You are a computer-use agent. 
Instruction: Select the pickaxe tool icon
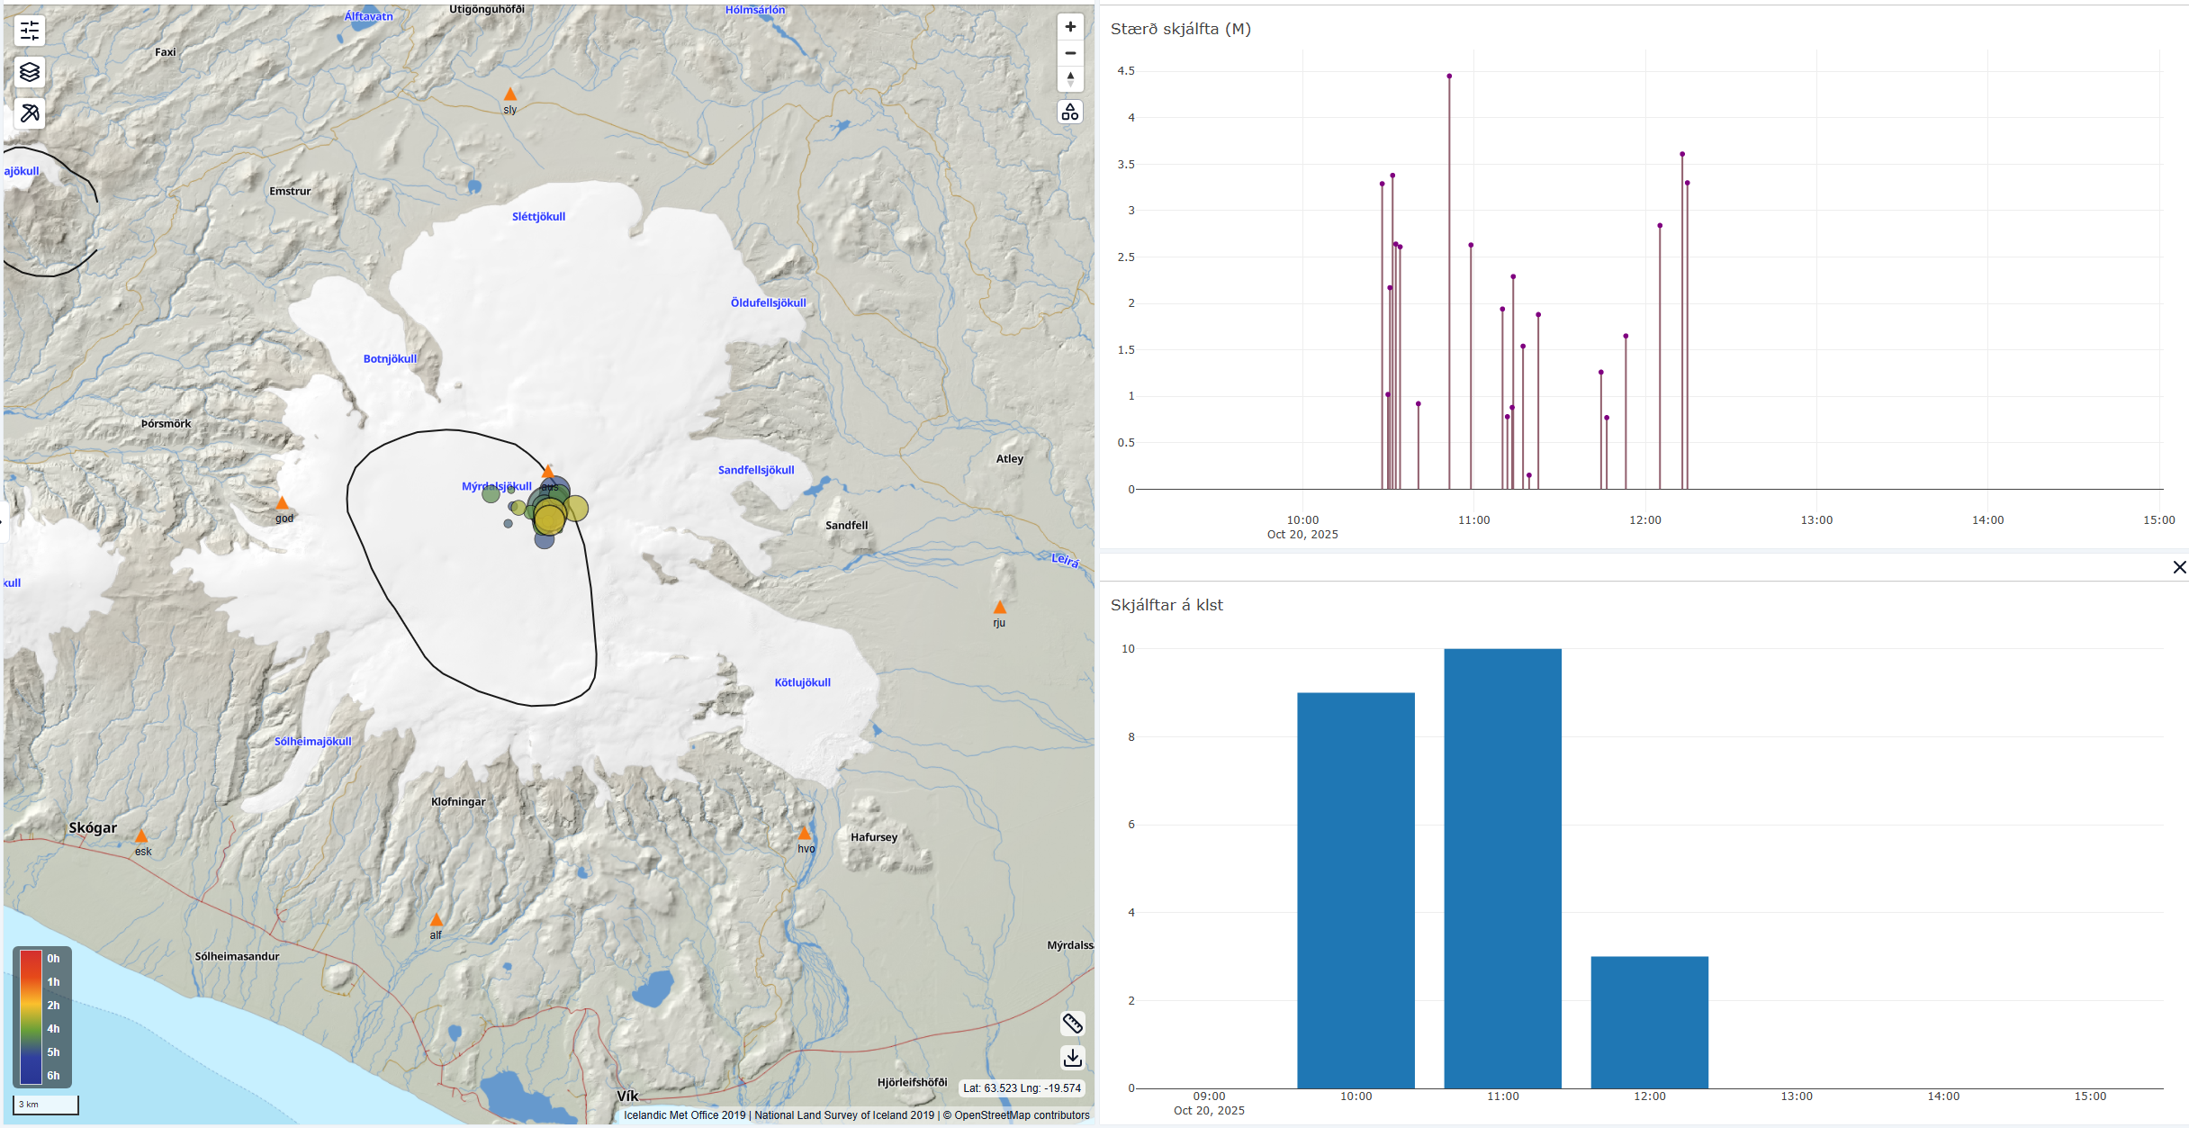[30, 113]
